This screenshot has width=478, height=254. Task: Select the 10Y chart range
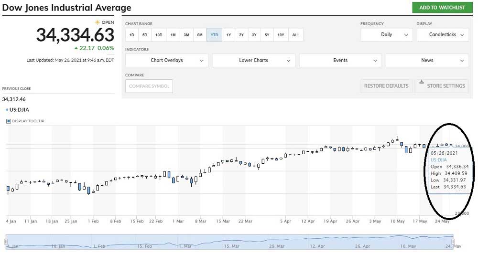pos(281,35)
